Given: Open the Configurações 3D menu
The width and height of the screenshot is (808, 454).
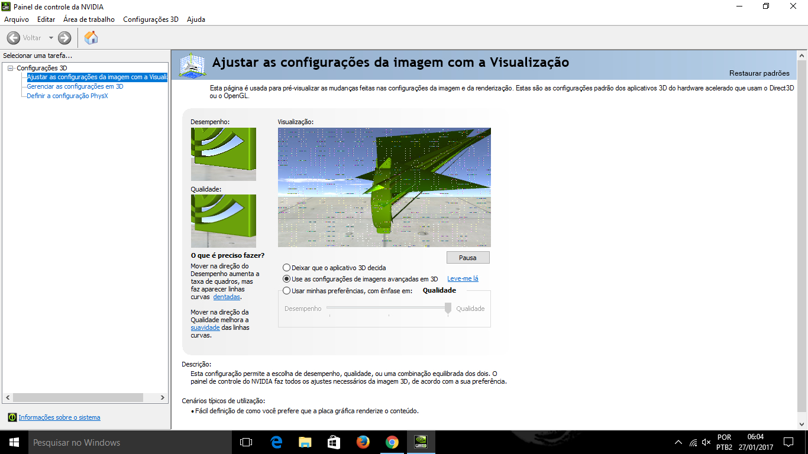Looking at the screenshot, I should (151, 20).
